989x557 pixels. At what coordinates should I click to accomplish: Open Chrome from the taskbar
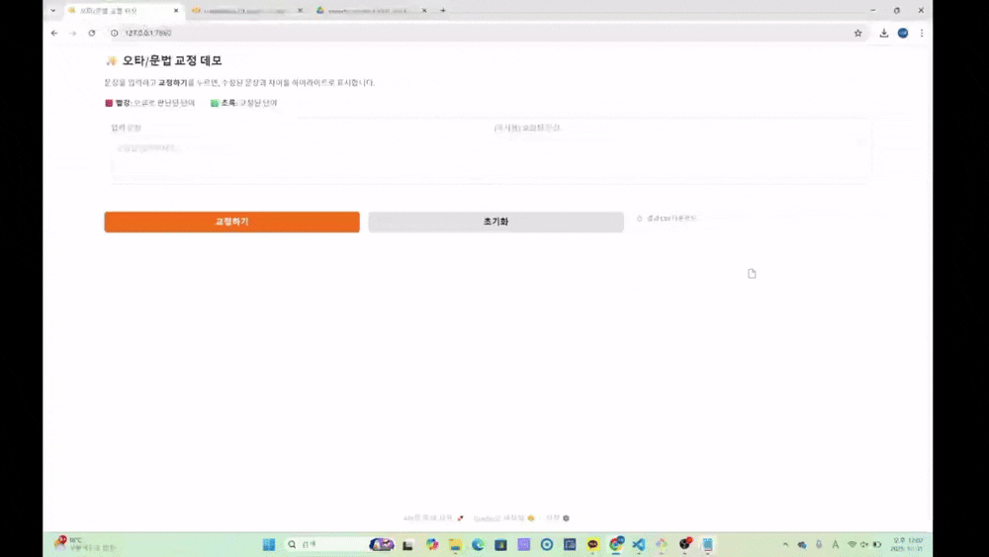click(x=615, y=544)
